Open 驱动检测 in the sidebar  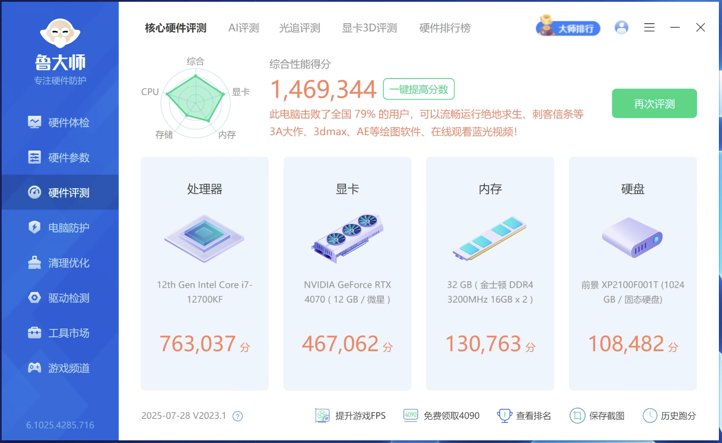(x=59, y=298)
